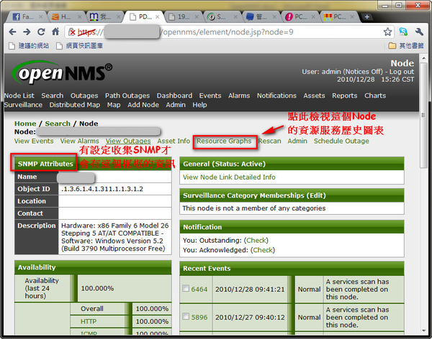The image size is (432, 339).
Task: Click the OpenNMS logo
Action: tap(62, 73)
